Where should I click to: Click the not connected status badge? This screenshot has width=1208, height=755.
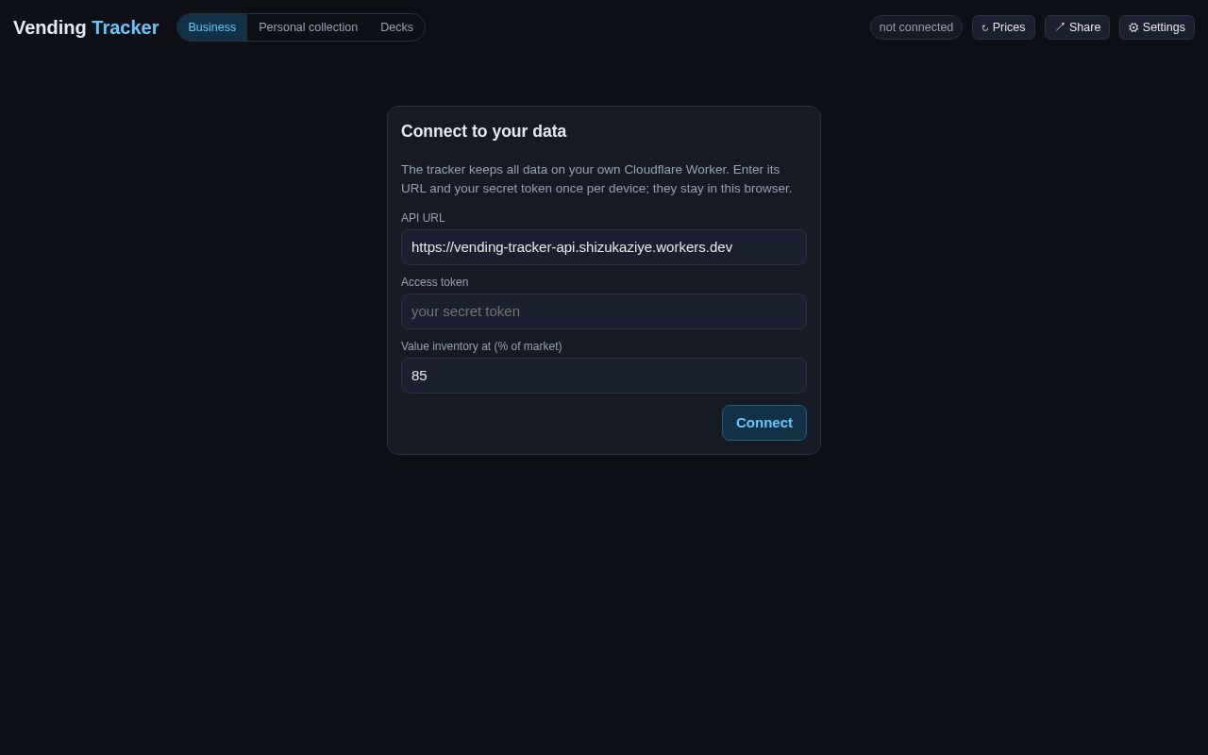click(916, 27)
